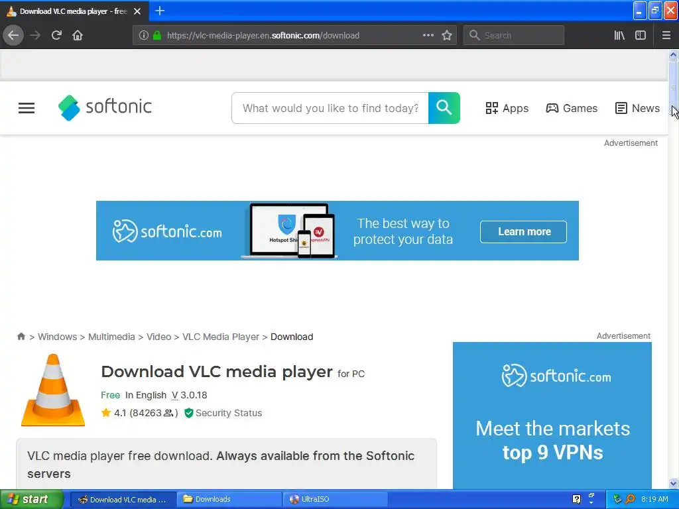
Task: Click the green shield tray icon
Action: point(617,499)
